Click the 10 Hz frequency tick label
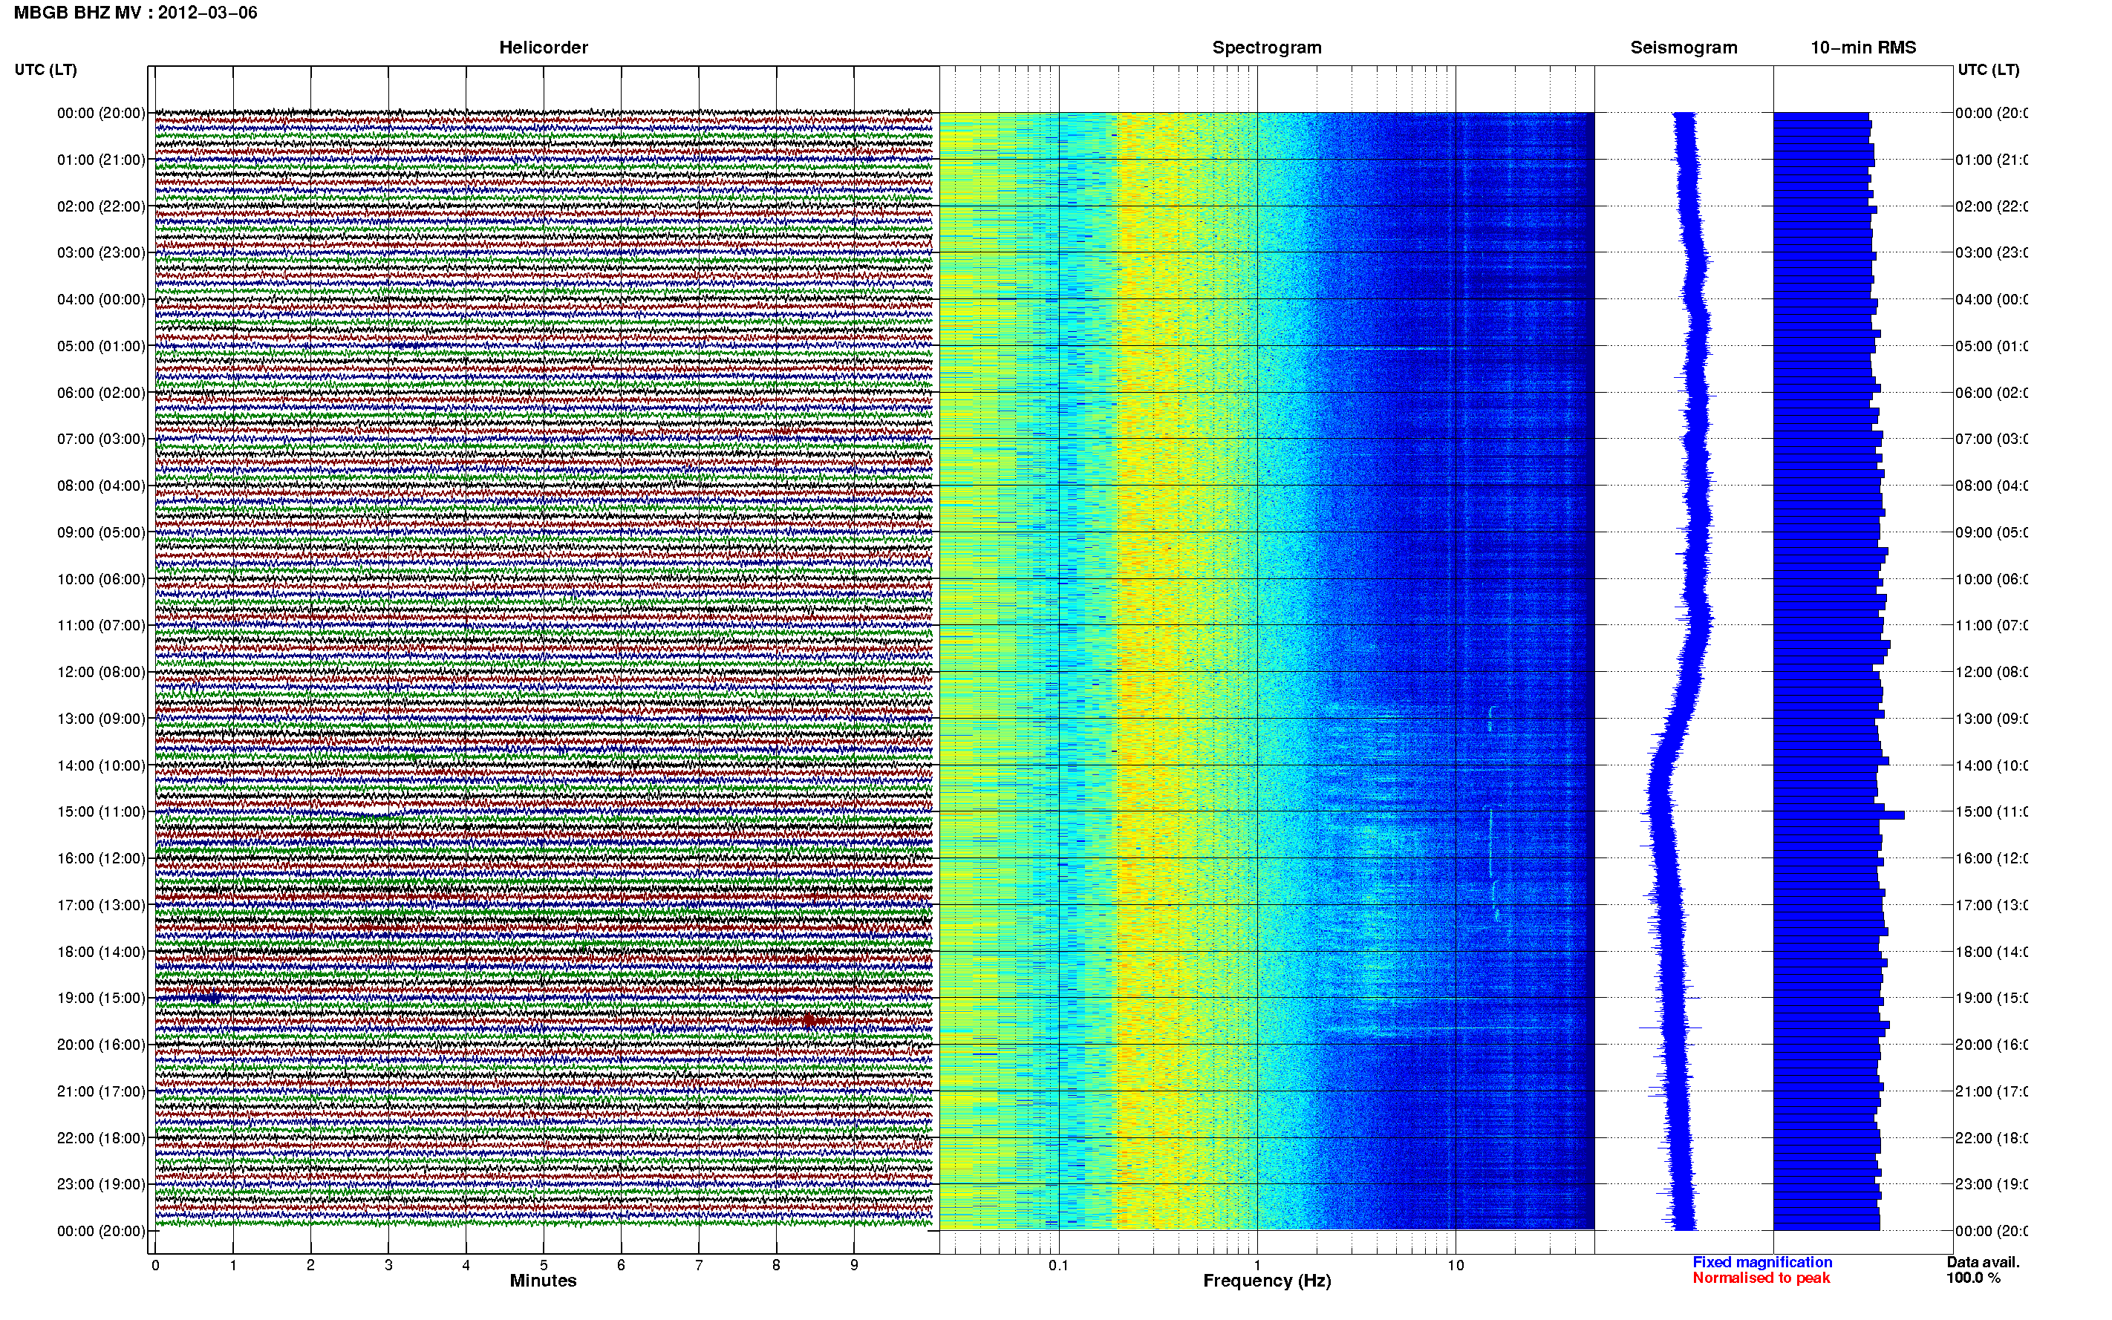 tap(1456, 1265)
